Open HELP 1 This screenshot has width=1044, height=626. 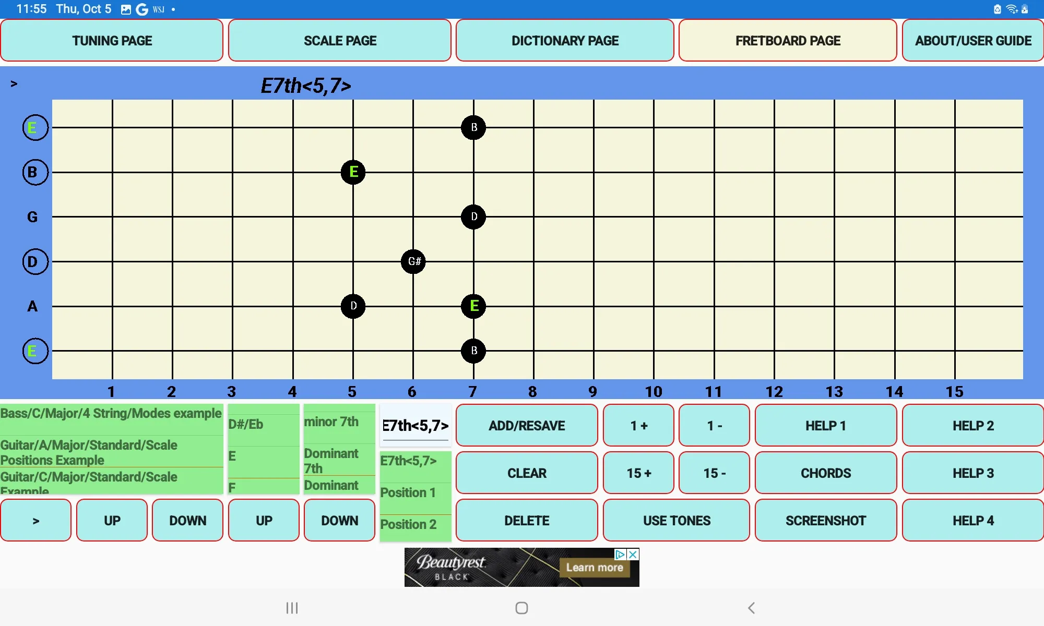pos(826,425)
